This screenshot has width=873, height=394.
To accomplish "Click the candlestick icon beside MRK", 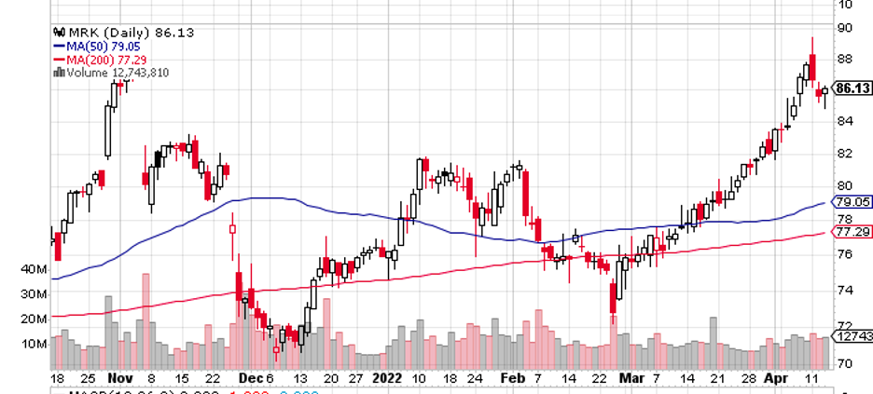I will (x=59, y=32).
